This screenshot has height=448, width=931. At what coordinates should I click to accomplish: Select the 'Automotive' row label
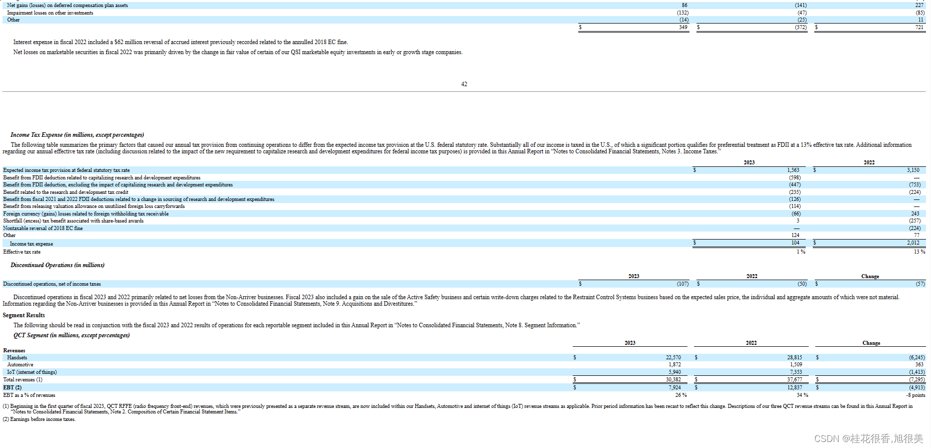coord(20,365)
